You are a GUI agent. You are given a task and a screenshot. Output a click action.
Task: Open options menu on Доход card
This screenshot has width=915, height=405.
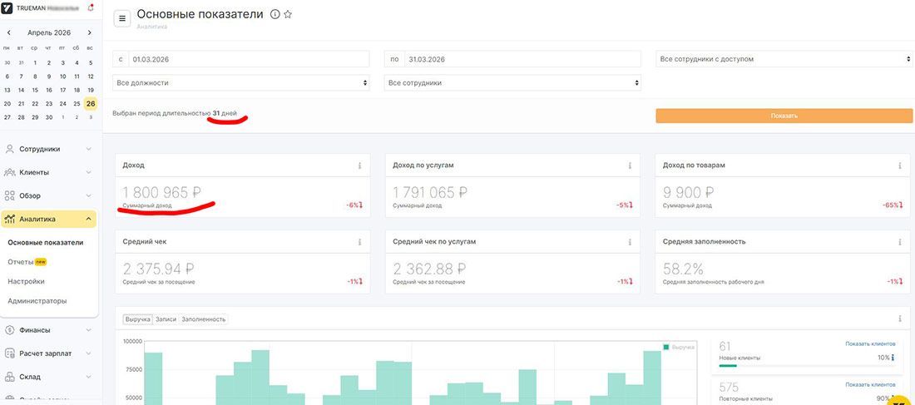click(x=359, y=165)
